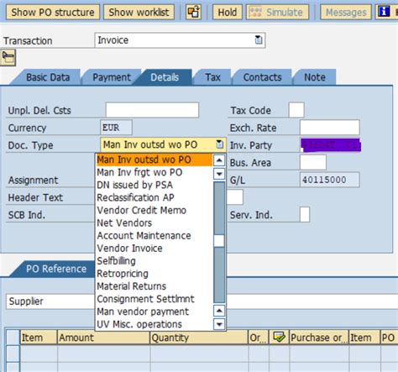Click the Simulate button

coord(277,12)
